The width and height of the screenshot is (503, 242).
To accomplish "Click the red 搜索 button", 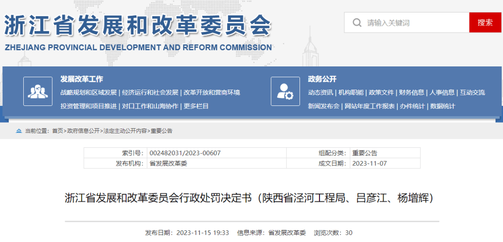I will [485, 22].
